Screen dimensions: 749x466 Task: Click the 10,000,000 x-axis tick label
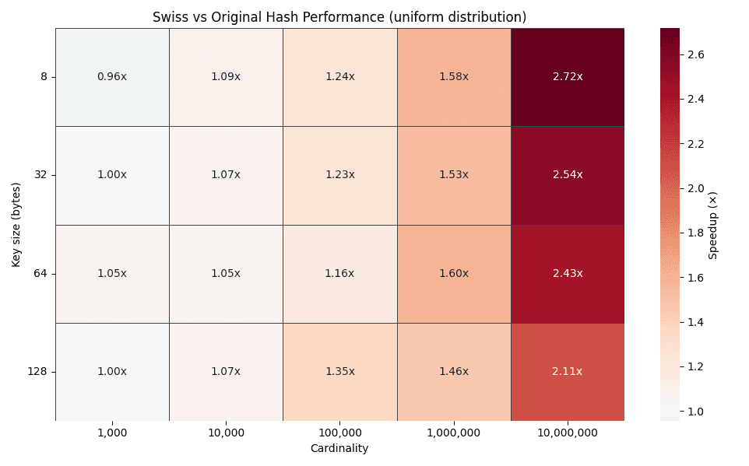[568, 433]
